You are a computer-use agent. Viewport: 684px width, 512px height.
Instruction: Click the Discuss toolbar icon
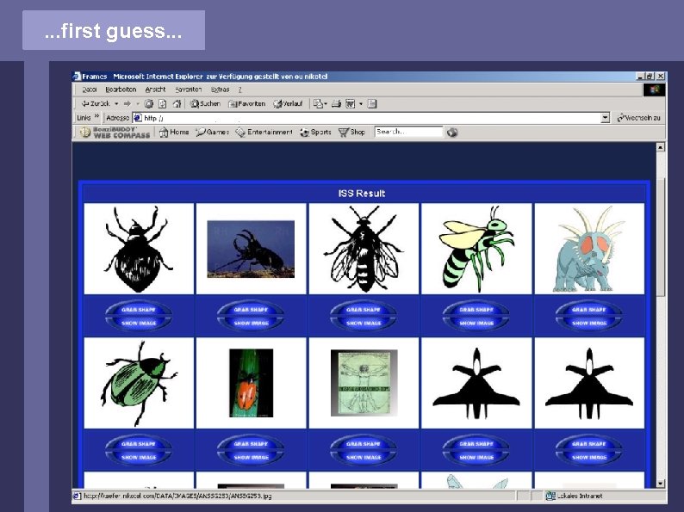(372, 104)
